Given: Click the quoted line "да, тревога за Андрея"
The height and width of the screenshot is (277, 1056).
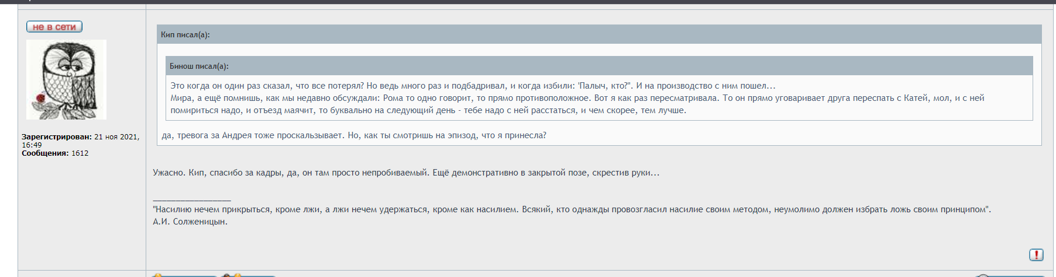Looking at the screenshot, I should (354, 135).
